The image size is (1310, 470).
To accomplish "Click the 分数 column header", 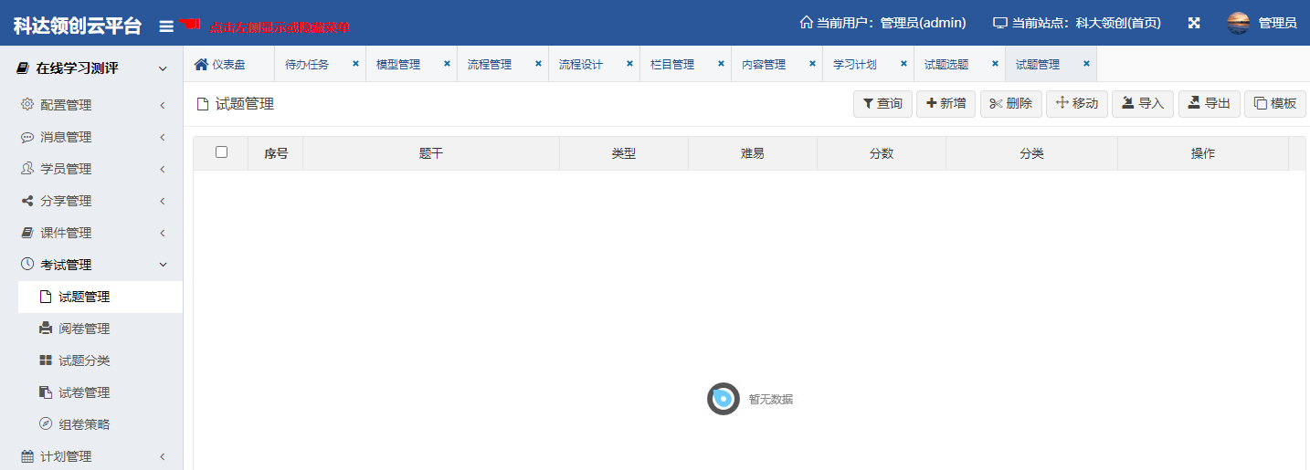I will [x=882, y=153].
